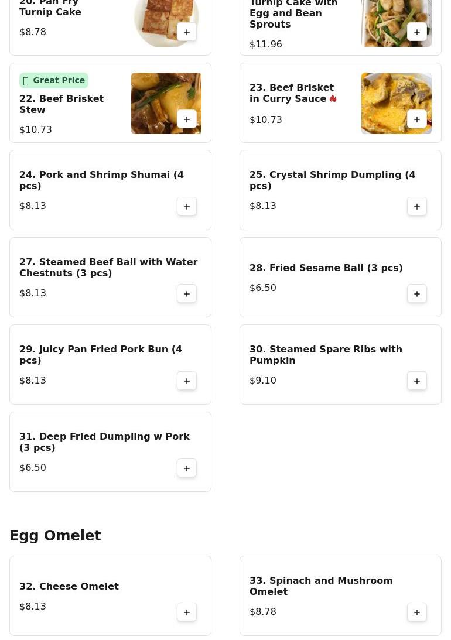Click the Great Price badge

coord(54,80)
